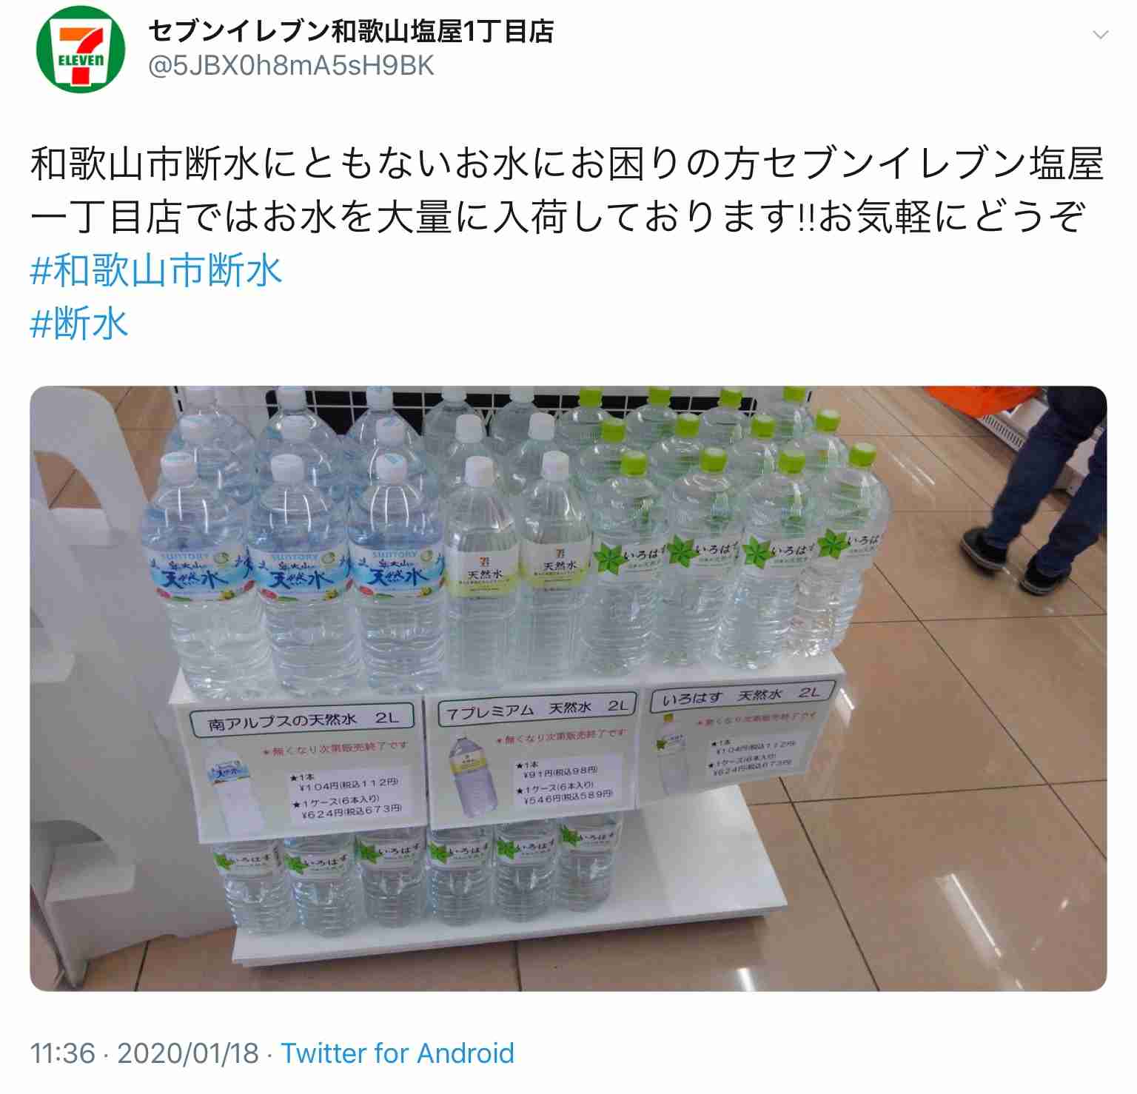Open the Twitter for Android source link
1137x1094 pixels.
click(398, 1053)
